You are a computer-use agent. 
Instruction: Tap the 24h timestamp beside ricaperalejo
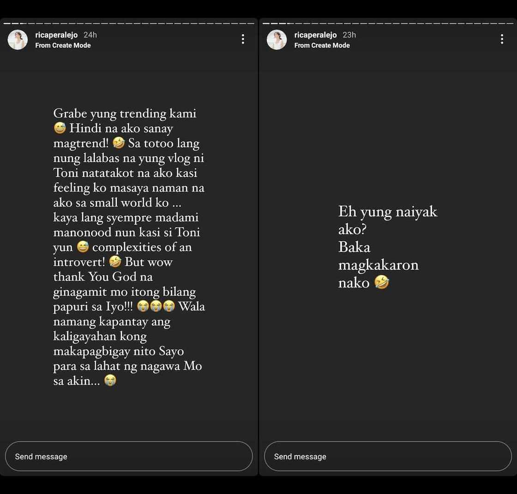(90, 35)
